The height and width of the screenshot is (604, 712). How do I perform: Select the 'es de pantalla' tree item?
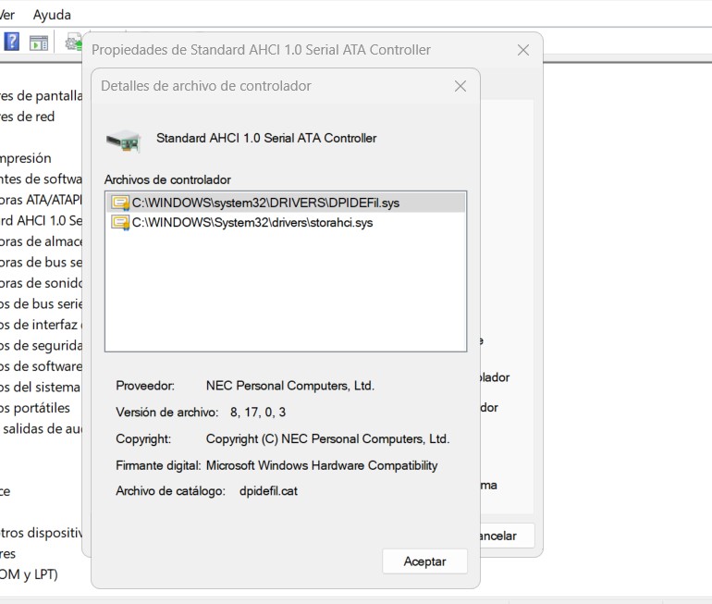pyautogui.click(x=42, y=96)
